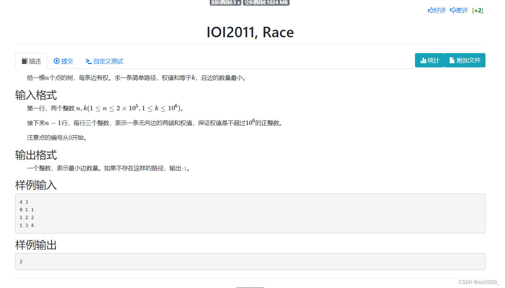Image resolution: width=505 pixels, height=288 pixels.
Task: Click the output description line starting 一个整数
Action: (109, 168)
